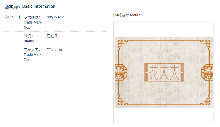Click the English 'Trade Mark No.:' label
The height and width of the screenshot is (127, 220).
[33, 25]
